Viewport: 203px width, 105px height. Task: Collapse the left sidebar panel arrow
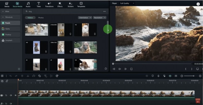point(19,69)
